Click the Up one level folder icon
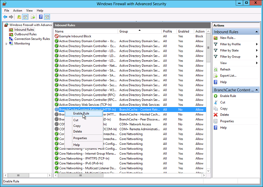The width and height of the screenshot is (263, 187). click(19, 17)
